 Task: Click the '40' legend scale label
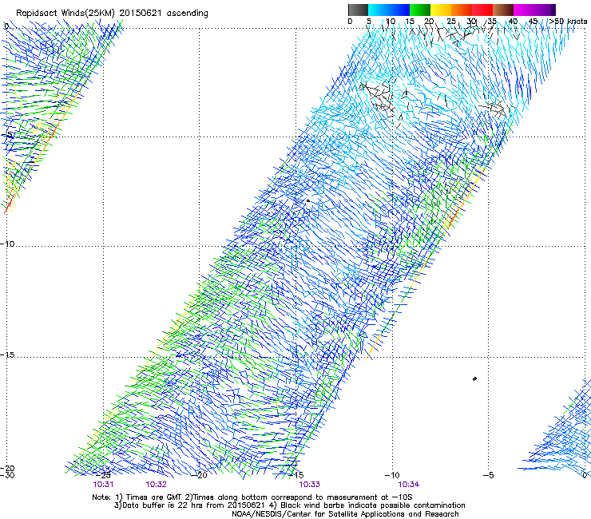click(x=513, y=22)
